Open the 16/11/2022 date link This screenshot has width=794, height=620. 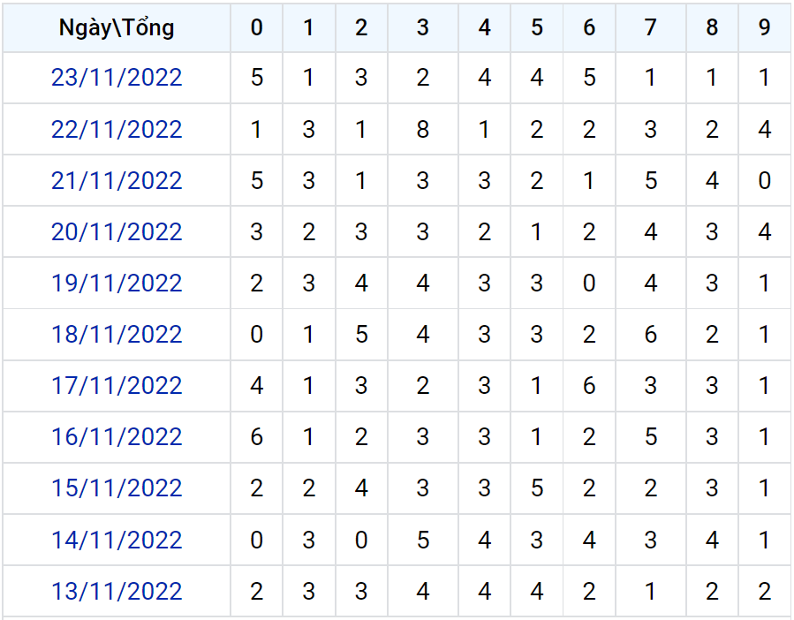point(117,437)
